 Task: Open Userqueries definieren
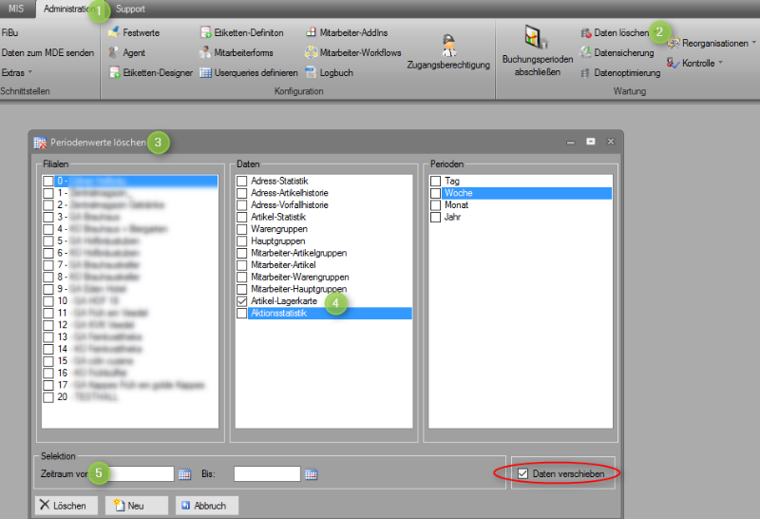[249, 72]
